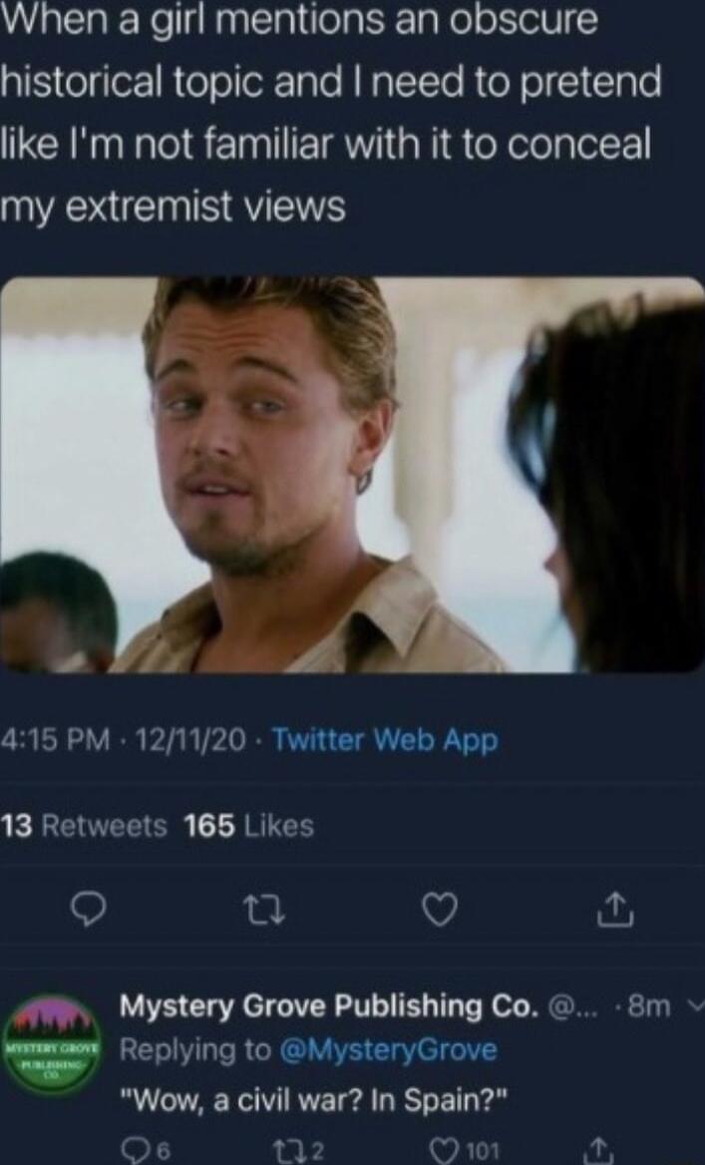Open the Leonardo DiCaprio meme image

tap(352, 477)
